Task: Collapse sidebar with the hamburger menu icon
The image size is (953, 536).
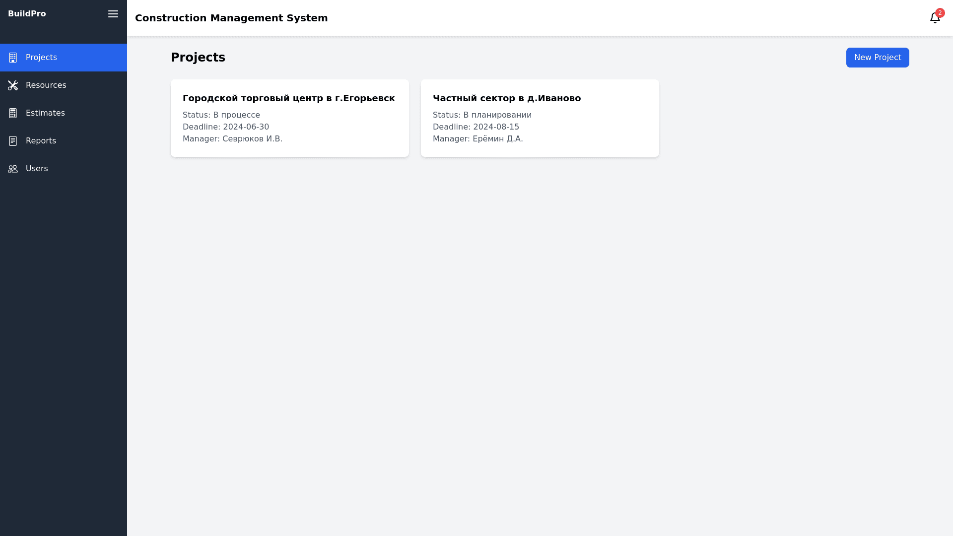Action: 113,14
